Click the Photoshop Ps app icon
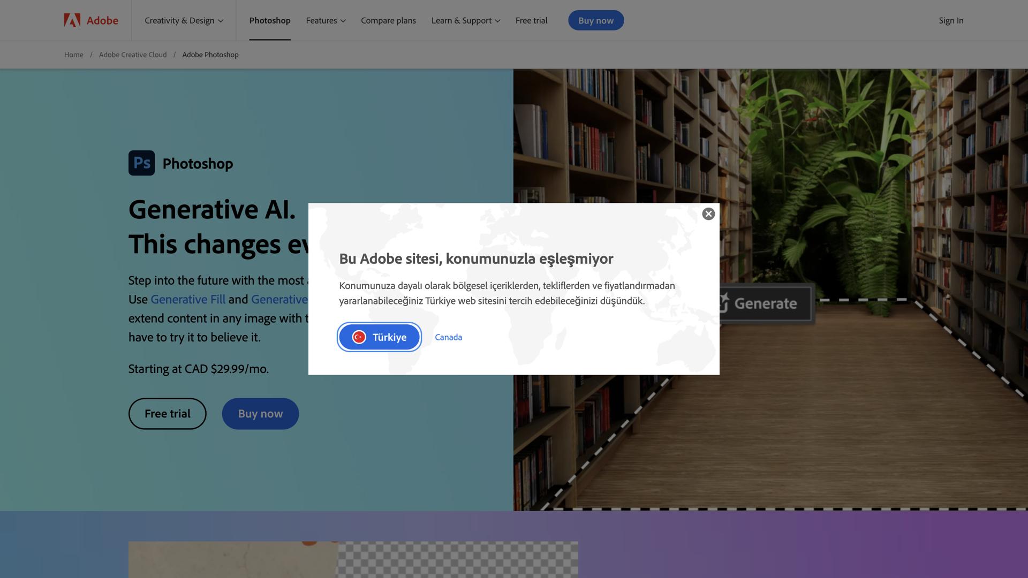1028x578 pixels. point(141,163)
